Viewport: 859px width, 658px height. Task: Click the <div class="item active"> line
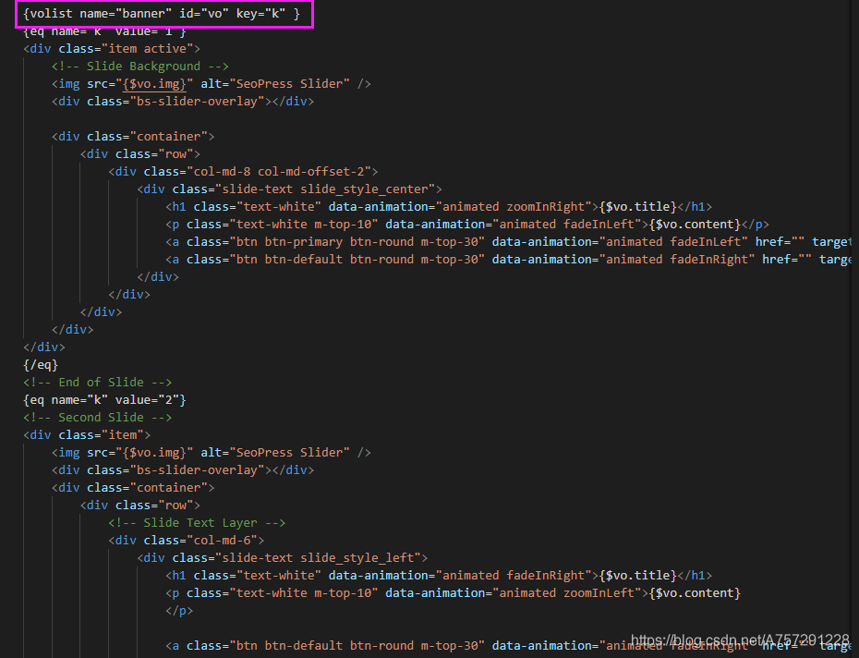point(112,49)
